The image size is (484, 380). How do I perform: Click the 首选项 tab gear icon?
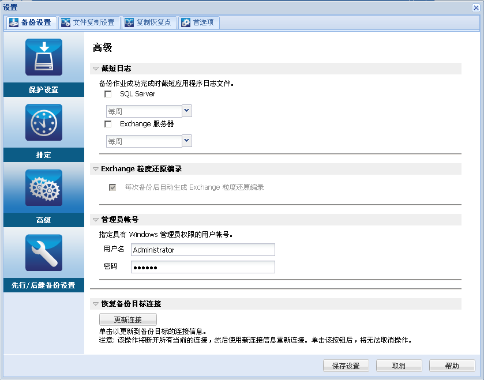click(185, 22)
